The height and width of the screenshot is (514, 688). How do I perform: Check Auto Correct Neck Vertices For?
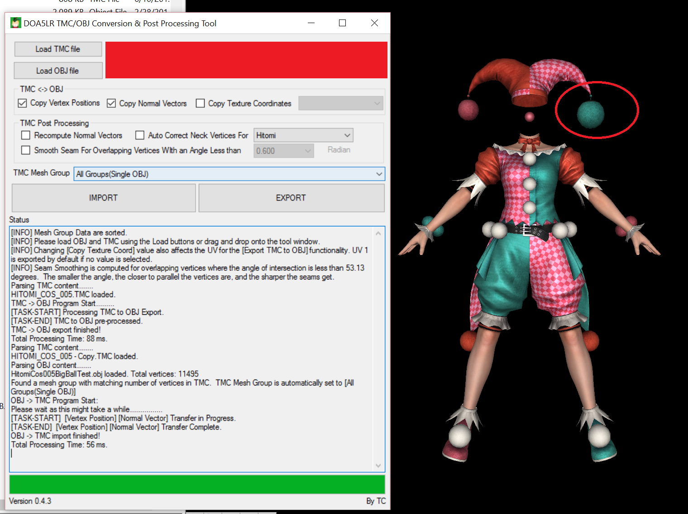click(x=140, y=135)
